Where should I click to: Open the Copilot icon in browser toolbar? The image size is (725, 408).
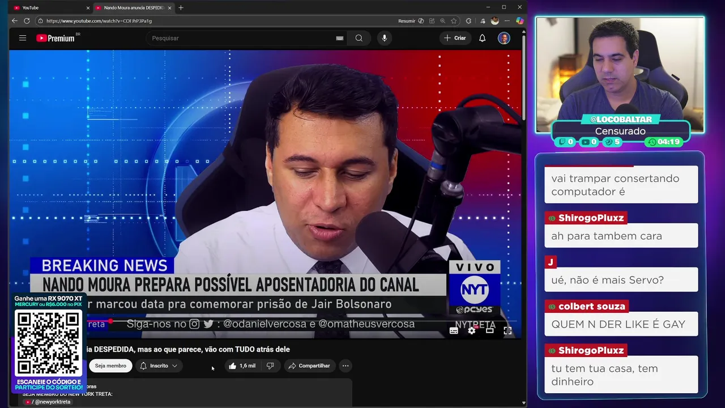point(519,21)
